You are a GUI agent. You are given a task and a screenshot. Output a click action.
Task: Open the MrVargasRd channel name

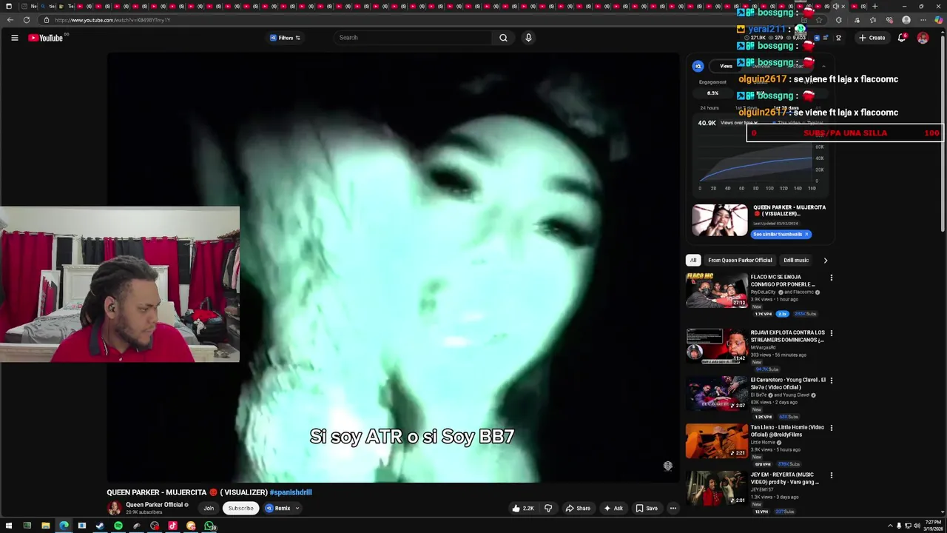pos(763,347)
